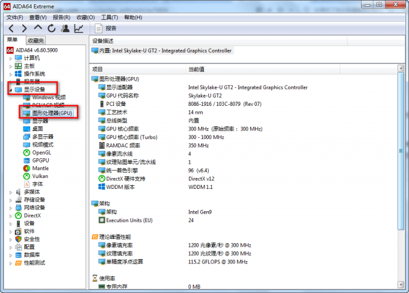The image size is (409, 293).
Task: Open the Mantle item in the tree
Action: [40, 168]
